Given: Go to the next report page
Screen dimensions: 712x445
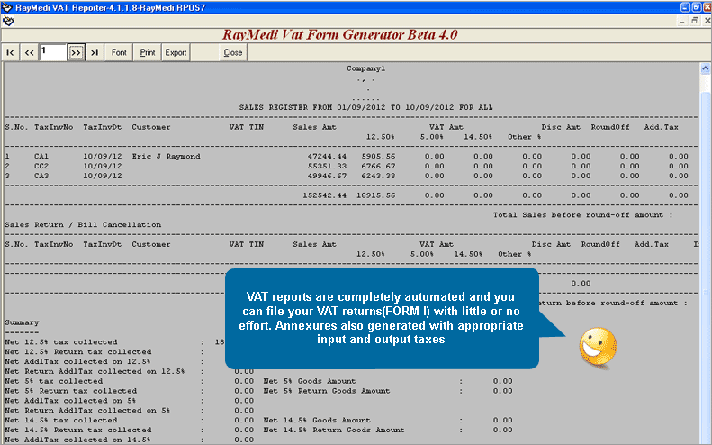Looking at the screenshot, I should click(76, 53).
